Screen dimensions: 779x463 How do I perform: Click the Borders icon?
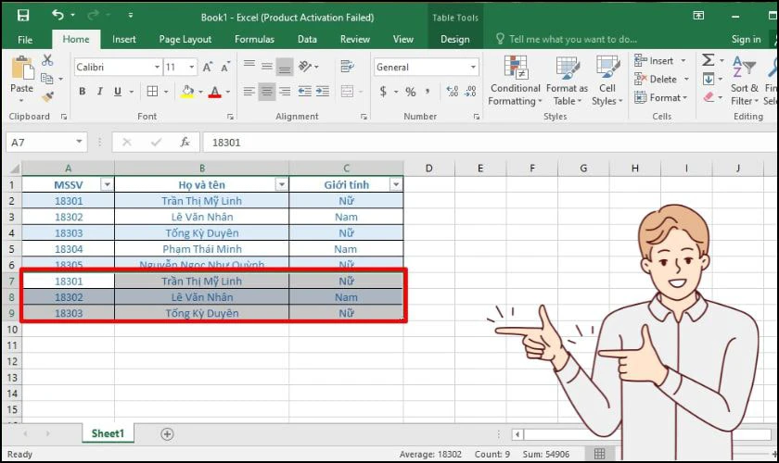point(152,92)
